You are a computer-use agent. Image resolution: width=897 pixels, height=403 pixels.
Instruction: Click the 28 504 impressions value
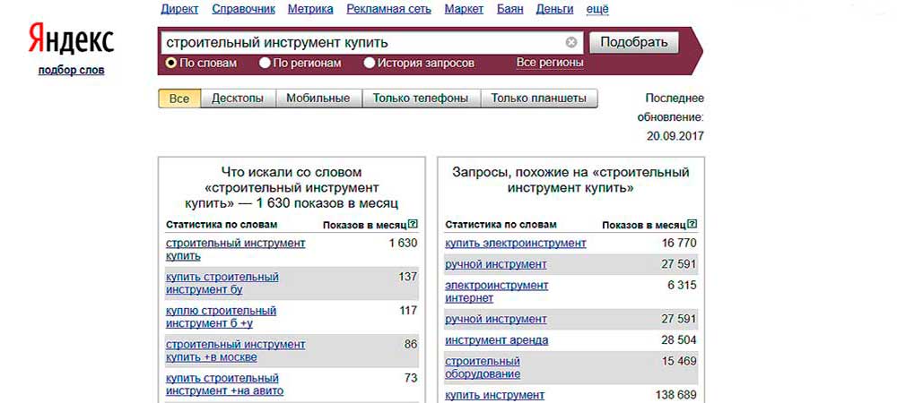point(679,340)
